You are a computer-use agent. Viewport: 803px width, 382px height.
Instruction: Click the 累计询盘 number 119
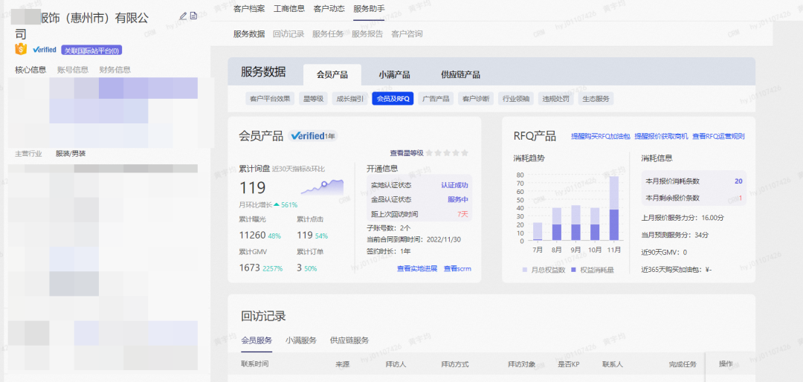tap(253, 188)
